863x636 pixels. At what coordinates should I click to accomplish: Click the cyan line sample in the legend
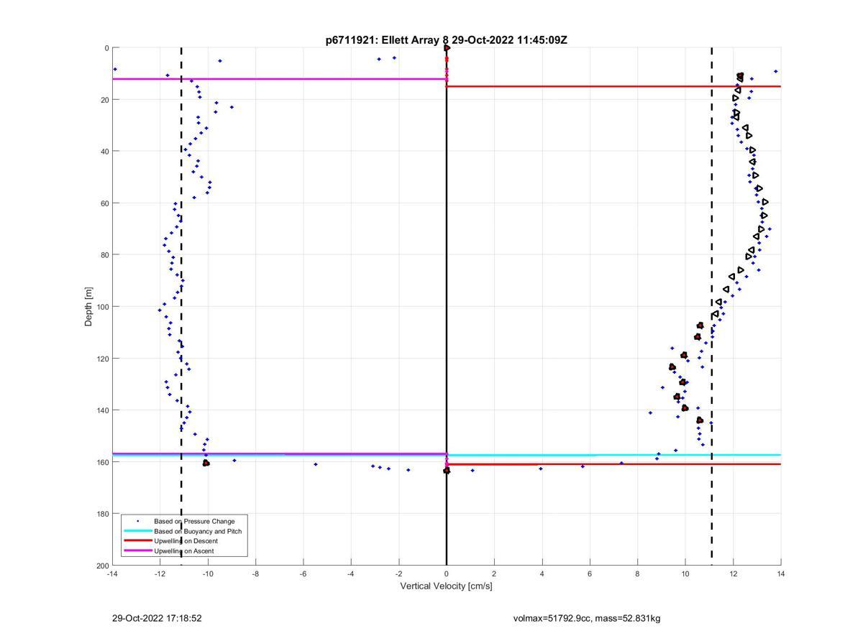point(137,531)
